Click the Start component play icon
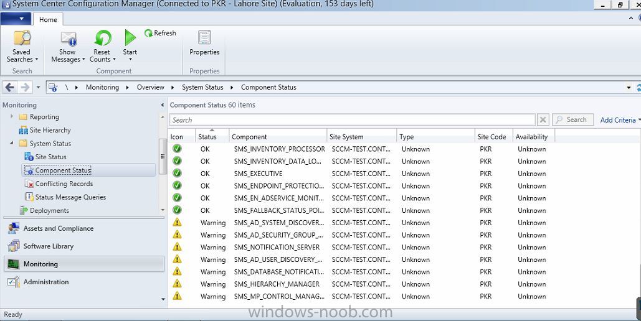 point(130,37)
